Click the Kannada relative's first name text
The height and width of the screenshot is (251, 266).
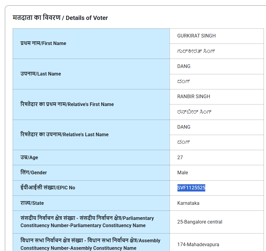click(194, 112)
